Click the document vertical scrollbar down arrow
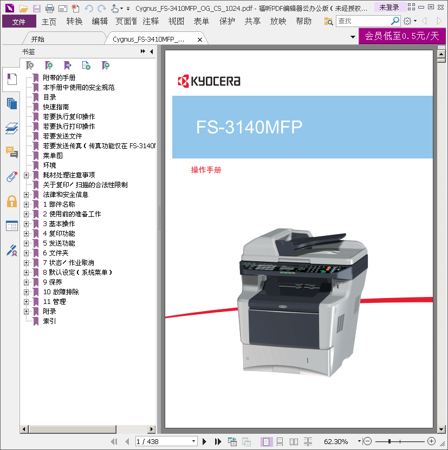448x450 pixels. (441, 429)
